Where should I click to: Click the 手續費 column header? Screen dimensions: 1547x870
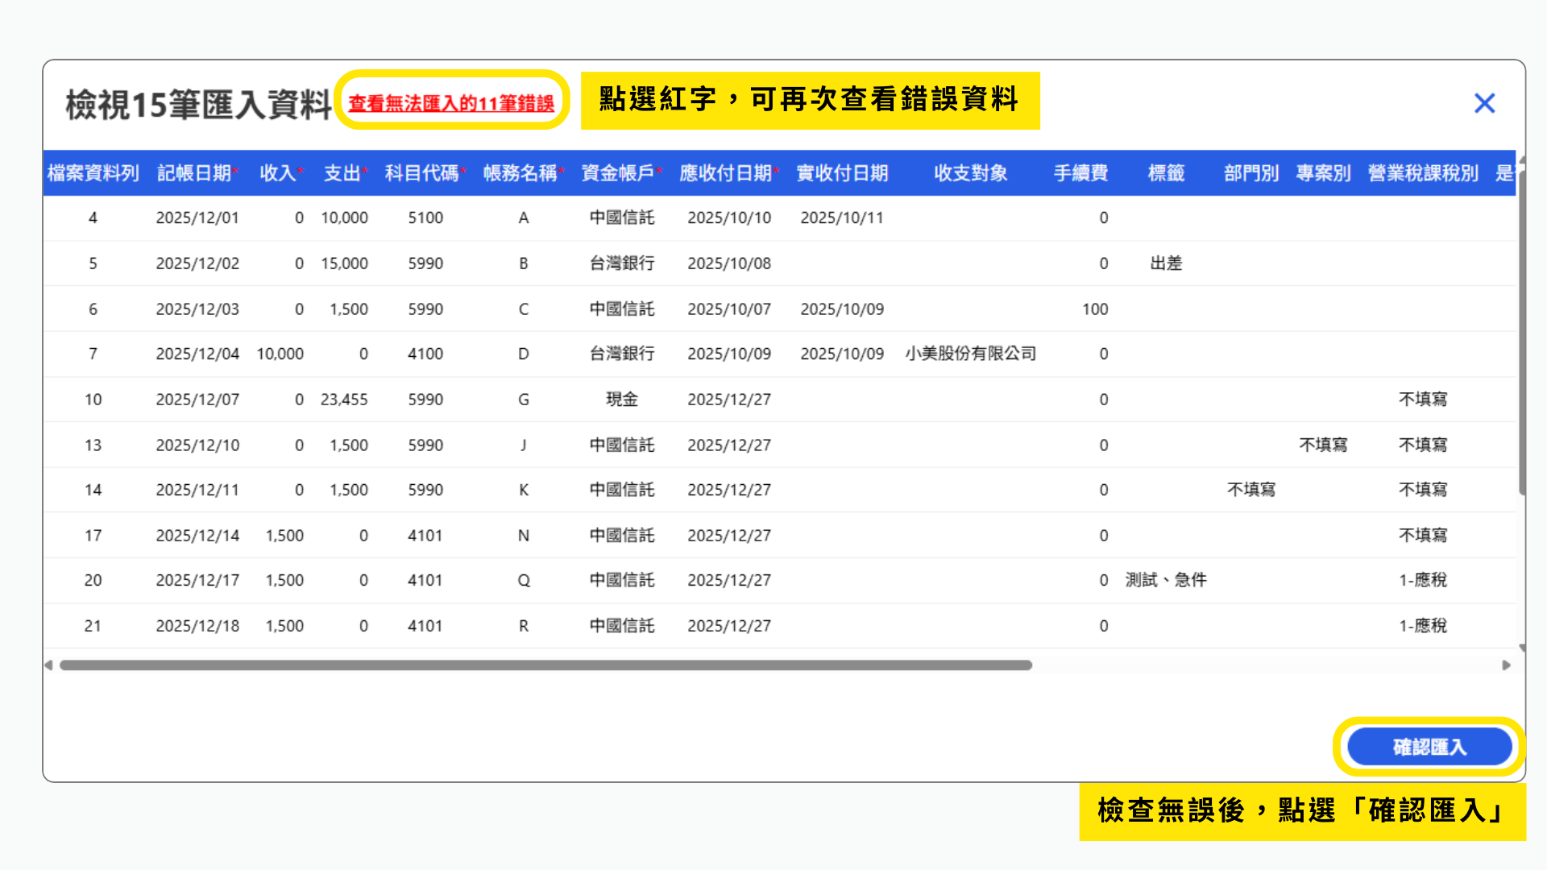click(x=1080, y=173)
